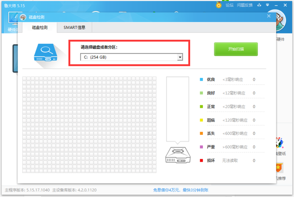Click the 鲁大师 mascot avatar icon
294x197 pixels.
(281, 21)
